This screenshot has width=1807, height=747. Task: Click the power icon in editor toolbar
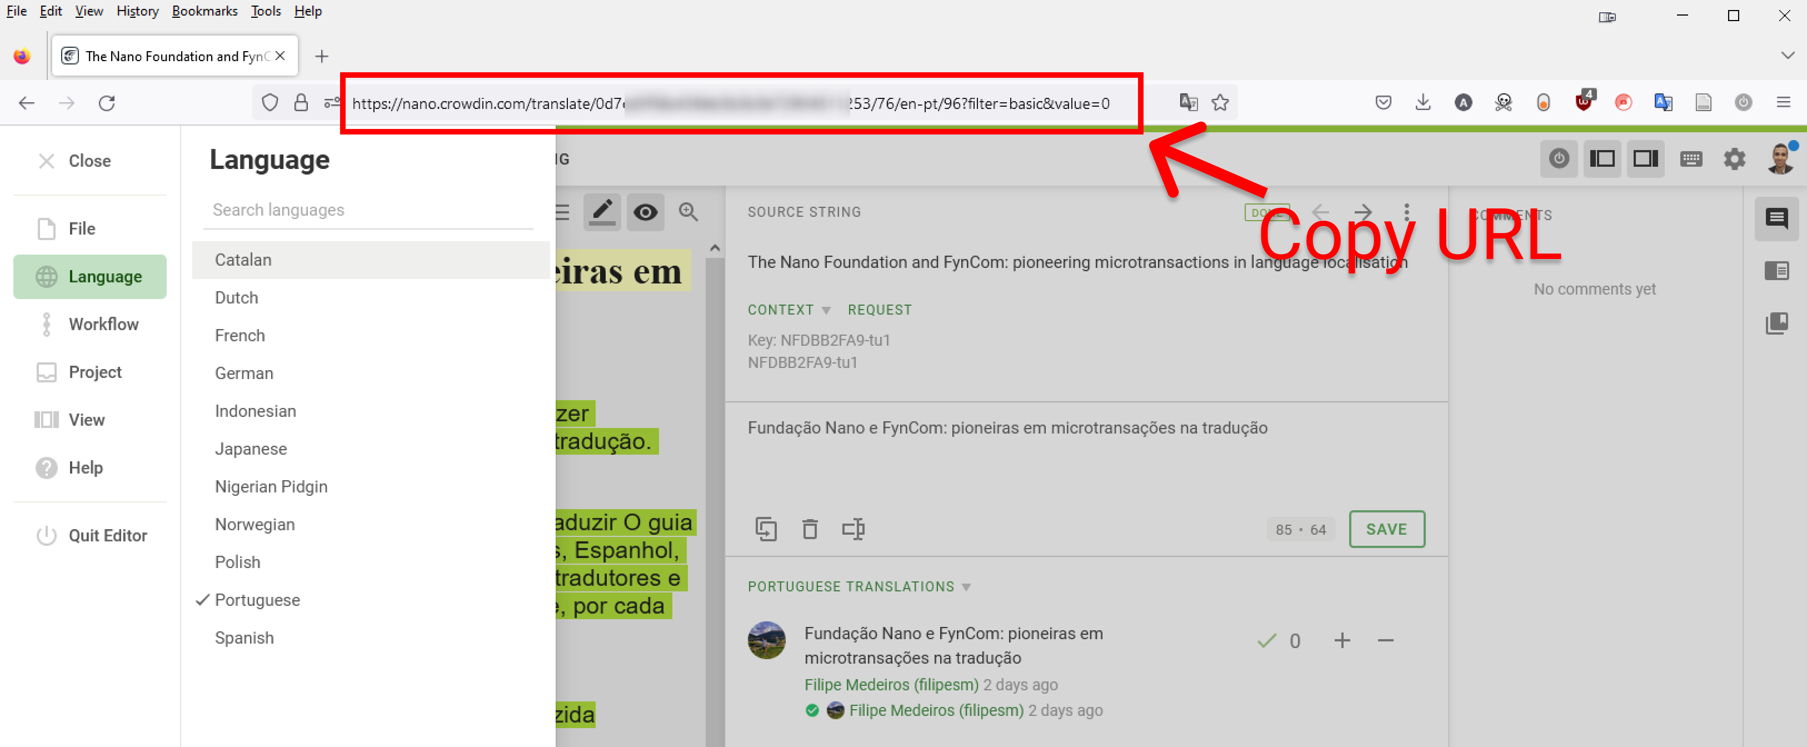coord(1559,159)
